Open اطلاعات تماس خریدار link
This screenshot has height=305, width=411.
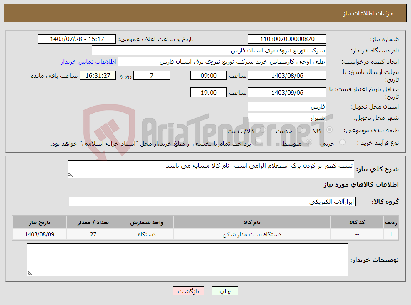[88, 62]
